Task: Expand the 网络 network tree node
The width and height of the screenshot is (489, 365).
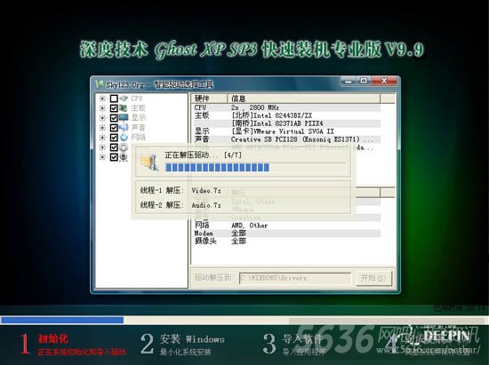Action: pyautogui.click(x=102, y=138)
